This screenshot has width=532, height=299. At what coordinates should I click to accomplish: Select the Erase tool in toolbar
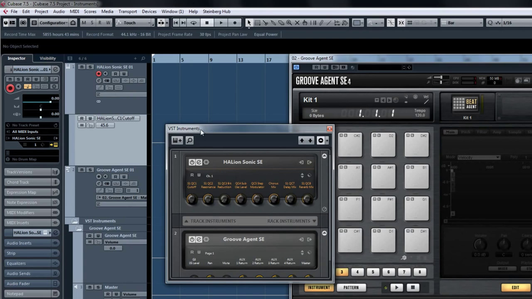point(281,23)
